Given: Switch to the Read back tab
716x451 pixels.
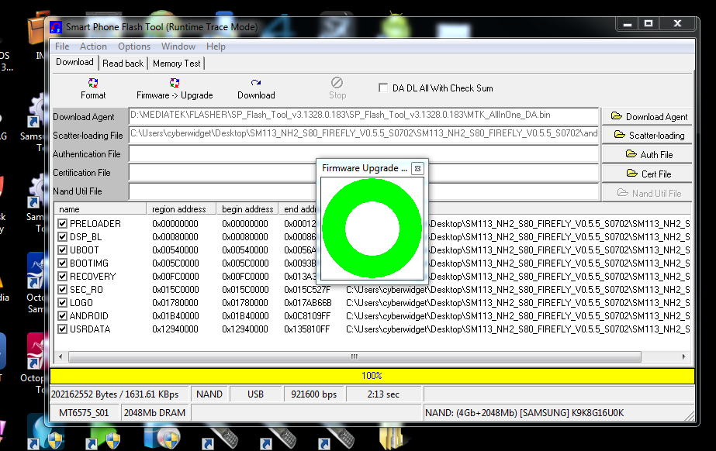Looking at the screenshot, I should (123, 64).
